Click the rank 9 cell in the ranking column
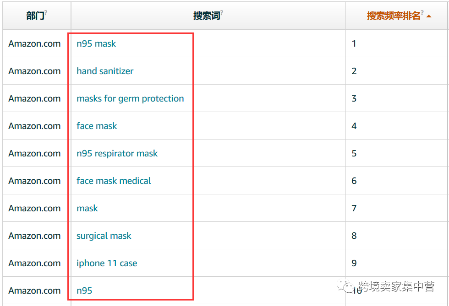This screenshot has width=449, height=306. tap(396, 263)
